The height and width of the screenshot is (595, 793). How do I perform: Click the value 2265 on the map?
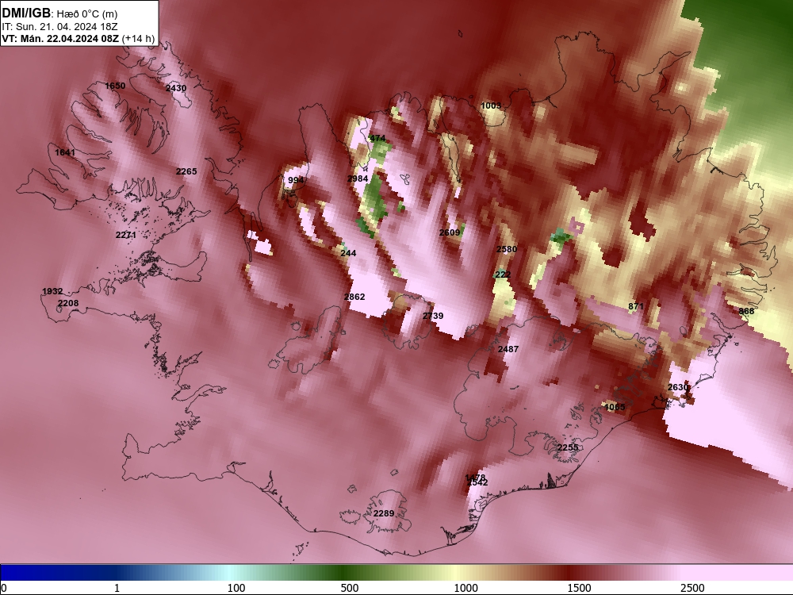point(186,171)
